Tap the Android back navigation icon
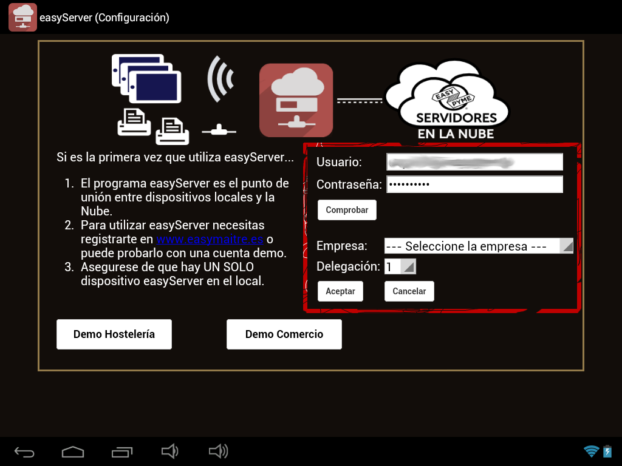The height and width of the screenshot is (466, 622). [24, 451]
